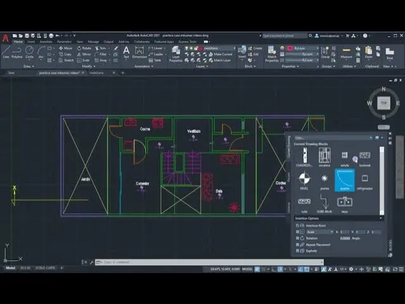Screen dimensions: 405x304
Task: Open the Insert ribbon tab
Action: 31,42
